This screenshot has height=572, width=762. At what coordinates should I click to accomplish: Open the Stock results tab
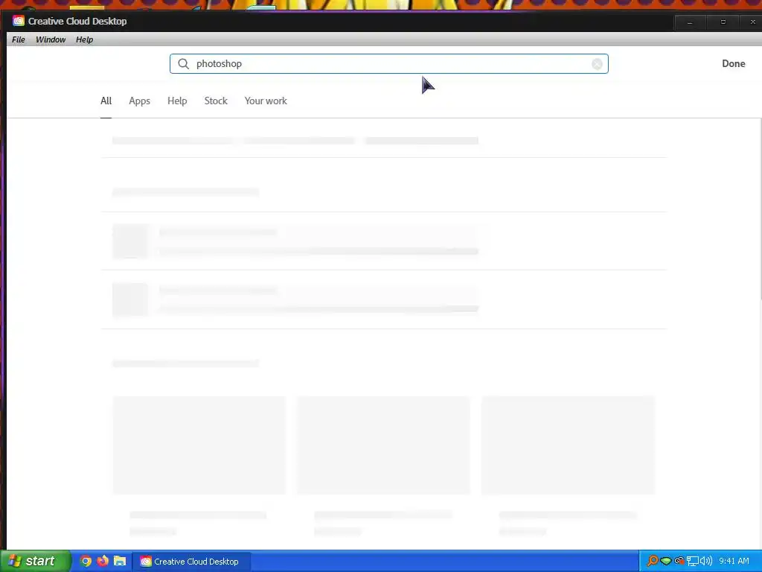click(x=216, y=101)
